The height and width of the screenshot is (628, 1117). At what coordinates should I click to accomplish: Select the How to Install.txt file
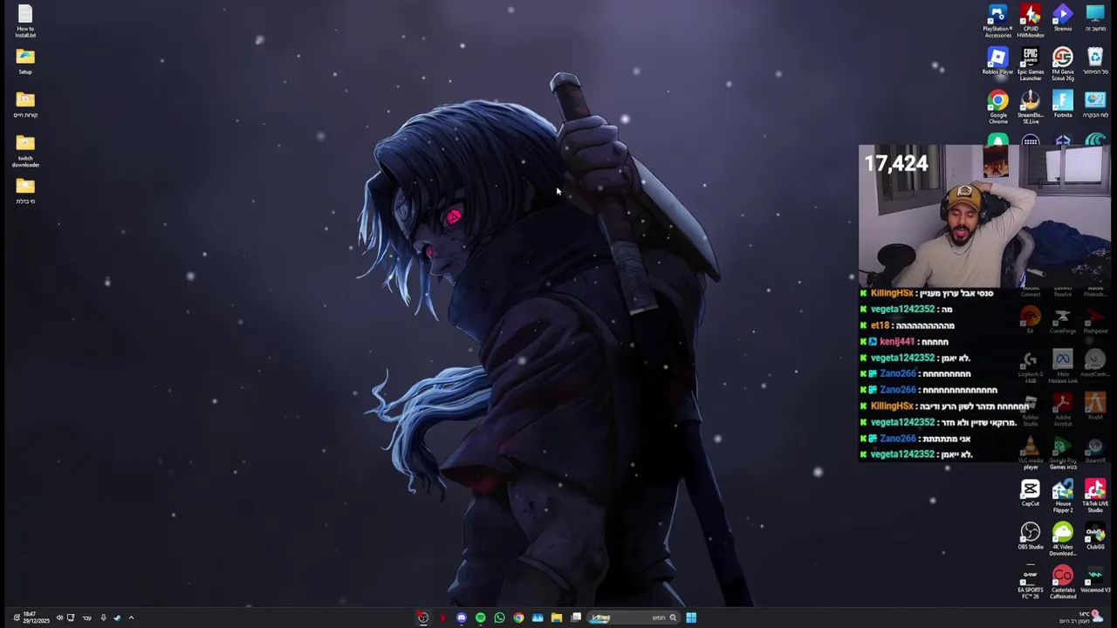coord(25,22)
